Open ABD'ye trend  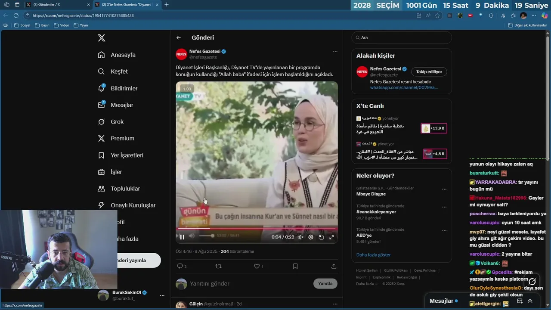pyautogui.click(x=364, y=236)
